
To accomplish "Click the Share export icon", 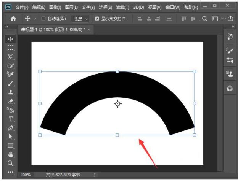I will (230, 19).
